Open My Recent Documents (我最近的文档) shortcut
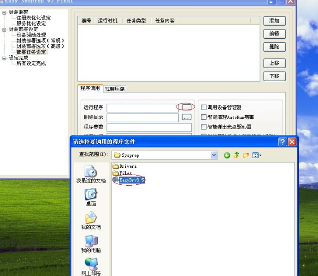 pos(91,174)
